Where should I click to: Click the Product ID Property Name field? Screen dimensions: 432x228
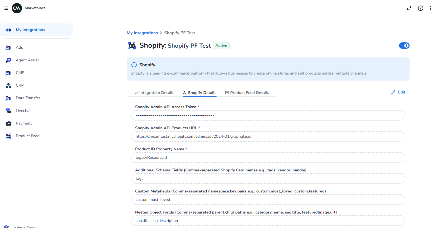click(x=268, y=157)
